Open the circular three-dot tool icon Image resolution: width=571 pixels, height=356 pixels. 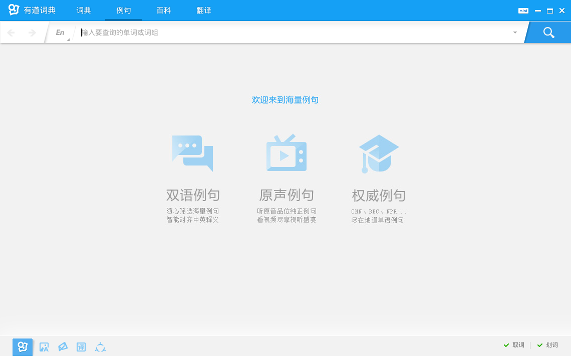click(100, 347)
